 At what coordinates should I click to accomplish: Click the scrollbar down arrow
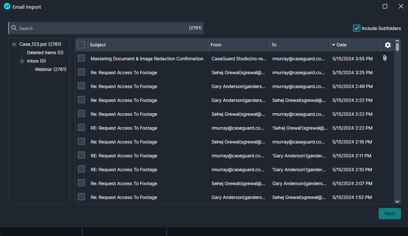(397, 201)
